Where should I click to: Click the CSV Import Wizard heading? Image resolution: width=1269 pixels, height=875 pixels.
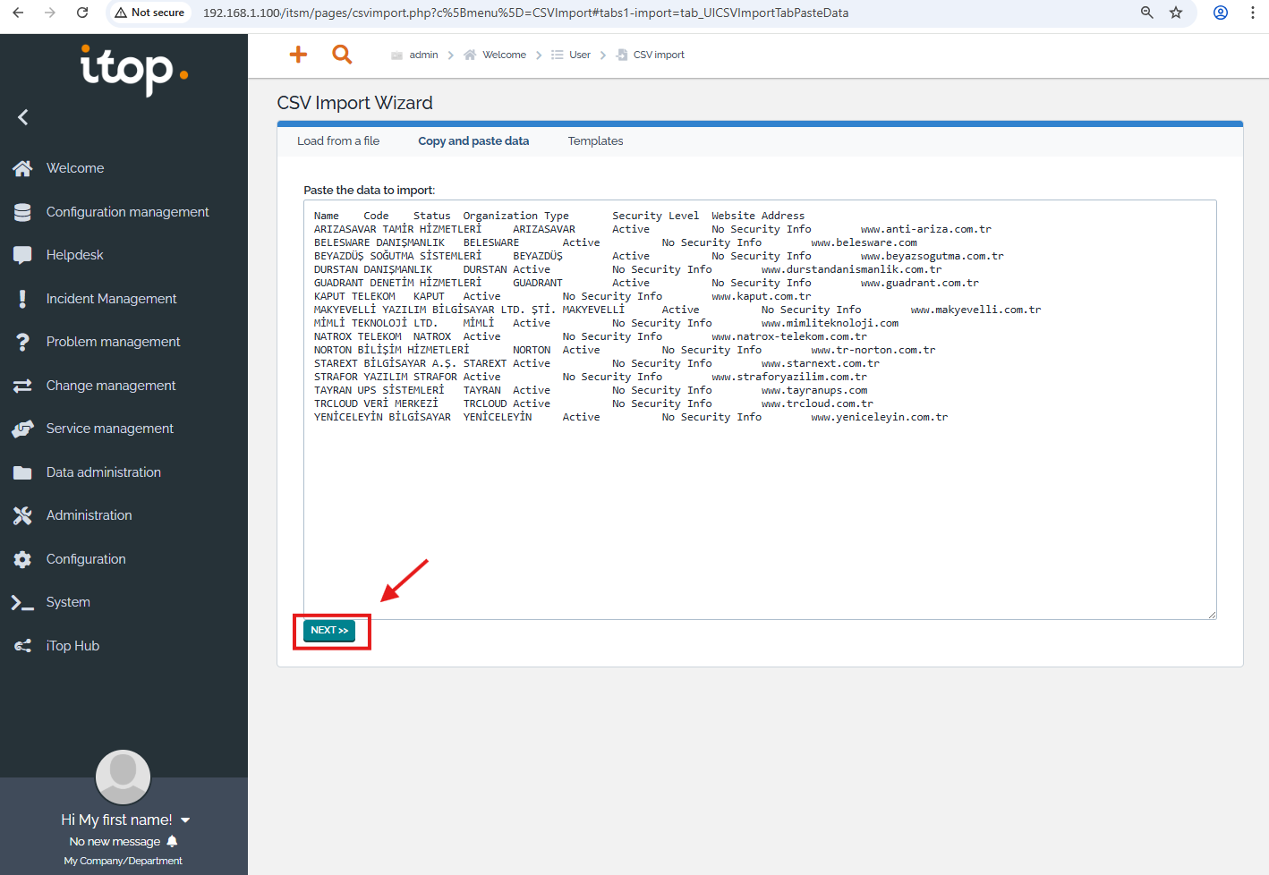(354, 103)
